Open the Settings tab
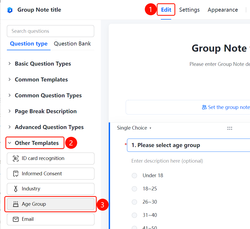 pyautogui.click(x=189, y=10)
